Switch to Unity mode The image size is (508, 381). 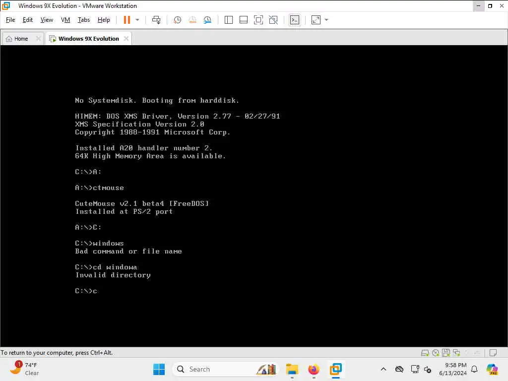(273, 20)
